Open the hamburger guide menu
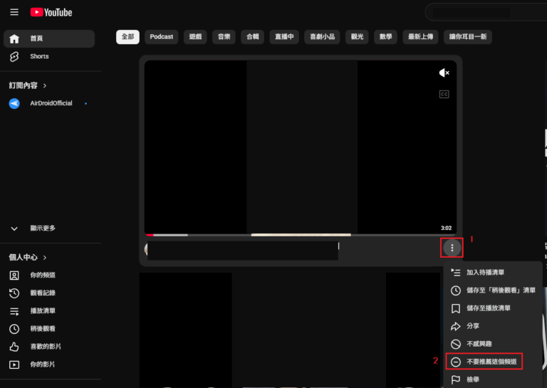 [14, 12]
